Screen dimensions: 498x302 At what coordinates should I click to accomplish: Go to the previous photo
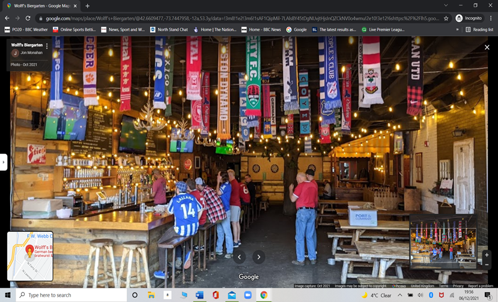point(240,257)
